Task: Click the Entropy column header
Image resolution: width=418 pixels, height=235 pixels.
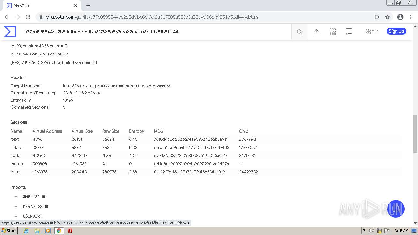Action: pos(137,131)
